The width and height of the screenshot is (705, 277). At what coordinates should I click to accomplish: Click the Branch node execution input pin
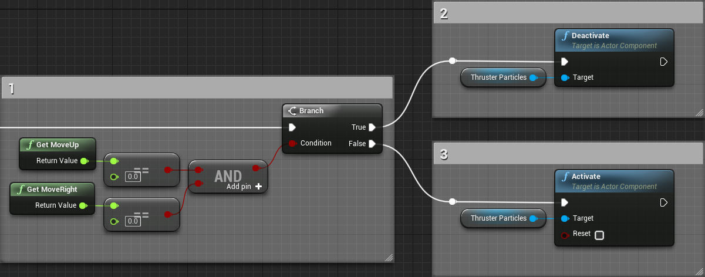[292, 127]
